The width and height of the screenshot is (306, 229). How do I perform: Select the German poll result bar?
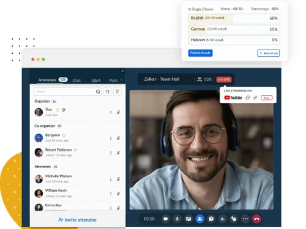(234, 29)
